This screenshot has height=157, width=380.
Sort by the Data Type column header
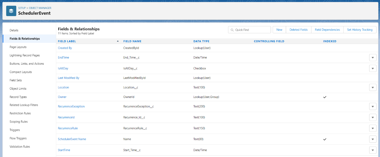(201, 41)
